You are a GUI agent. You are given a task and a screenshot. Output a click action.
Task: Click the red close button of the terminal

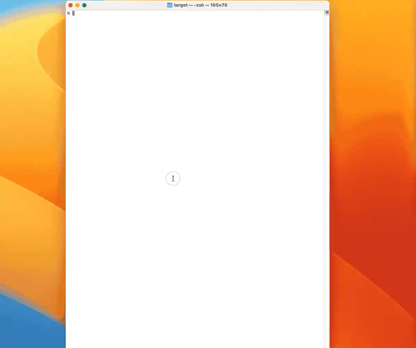click(x=70, y=5)
